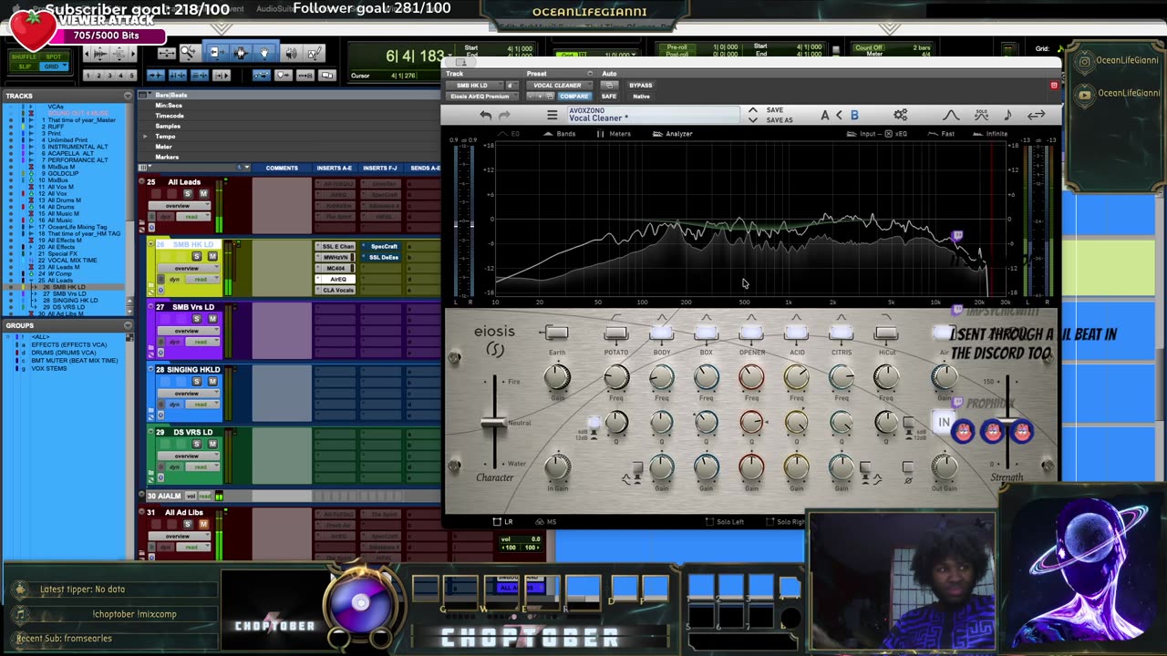Open the SMB HK LD track selector
Viewport: 1167px width, 656px height.
tap(474, 85)
